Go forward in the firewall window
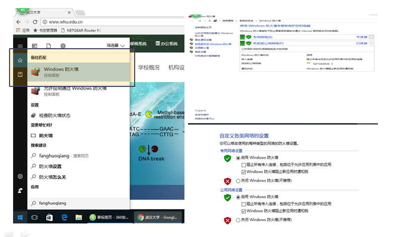Screen dimensions: 396x237 point(200,21)
